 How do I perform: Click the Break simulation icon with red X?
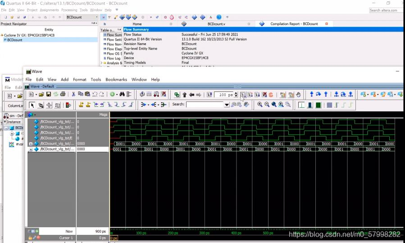[264, 95]
